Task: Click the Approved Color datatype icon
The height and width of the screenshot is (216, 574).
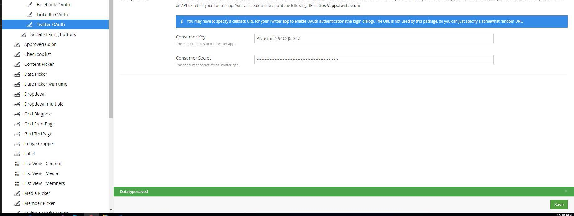Action: point(17,44)
